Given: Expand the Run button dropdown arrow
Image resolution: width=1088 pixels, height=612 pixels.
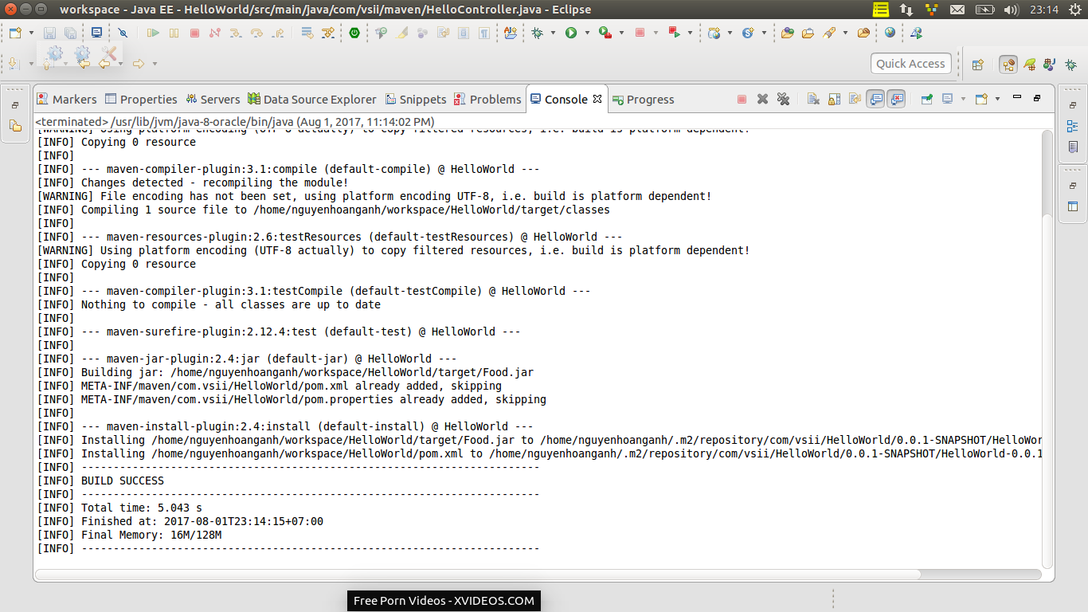Looking at the screenshot, I should 587,33.
